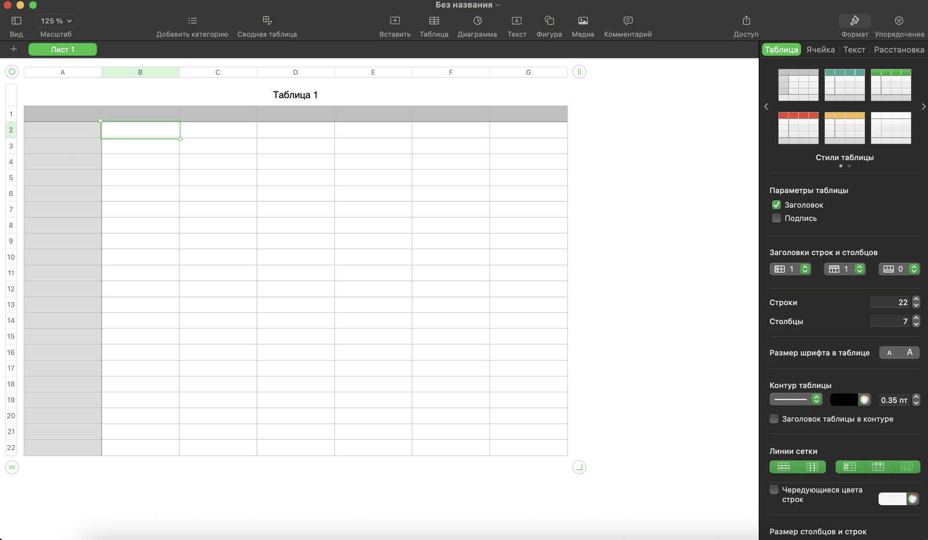
Task: Switch to the Расстановка tab
Action: [899, 50]
